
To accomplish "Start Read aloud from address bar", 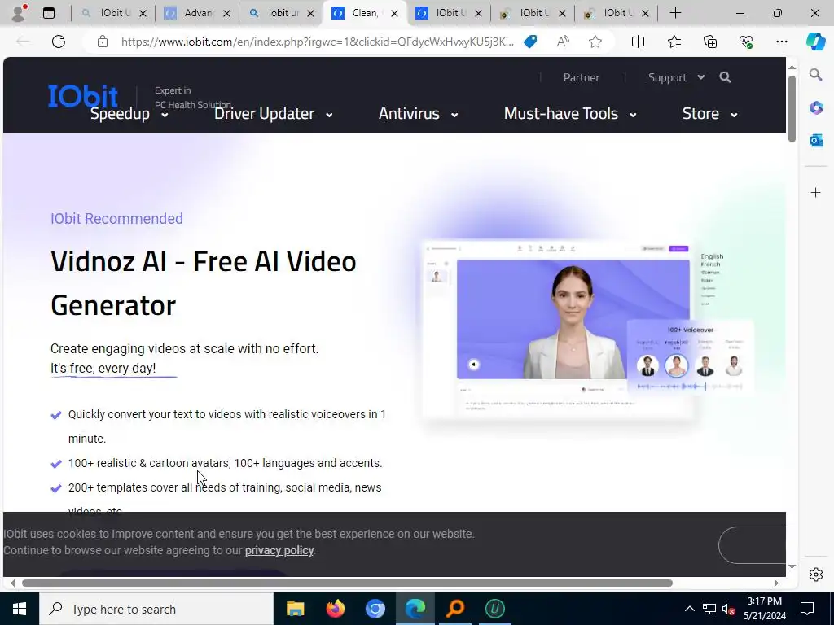I will (x=563, y=42).
